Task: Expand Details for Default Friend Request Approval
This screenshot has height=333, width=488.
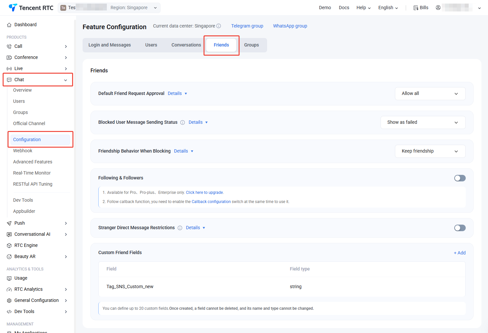Action: 177,94
